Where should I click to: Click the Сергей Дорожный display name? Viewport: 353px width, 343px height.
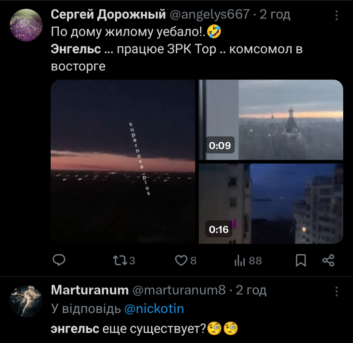(108, 14)
